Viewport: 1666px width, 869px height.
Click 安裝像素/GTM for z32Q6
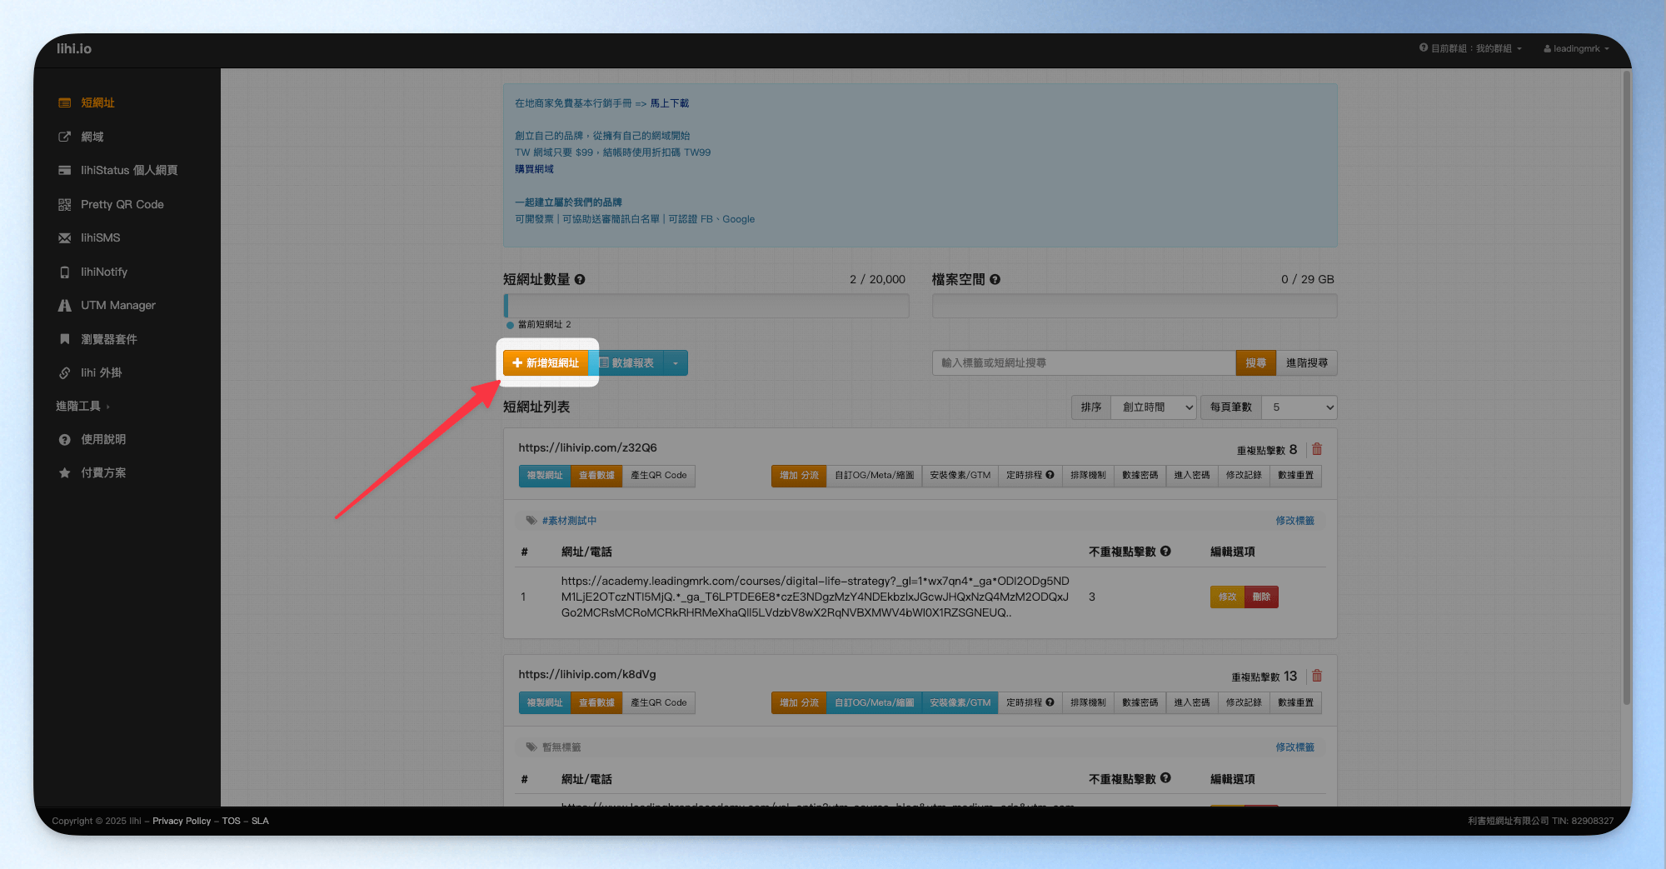click(960, 476)
